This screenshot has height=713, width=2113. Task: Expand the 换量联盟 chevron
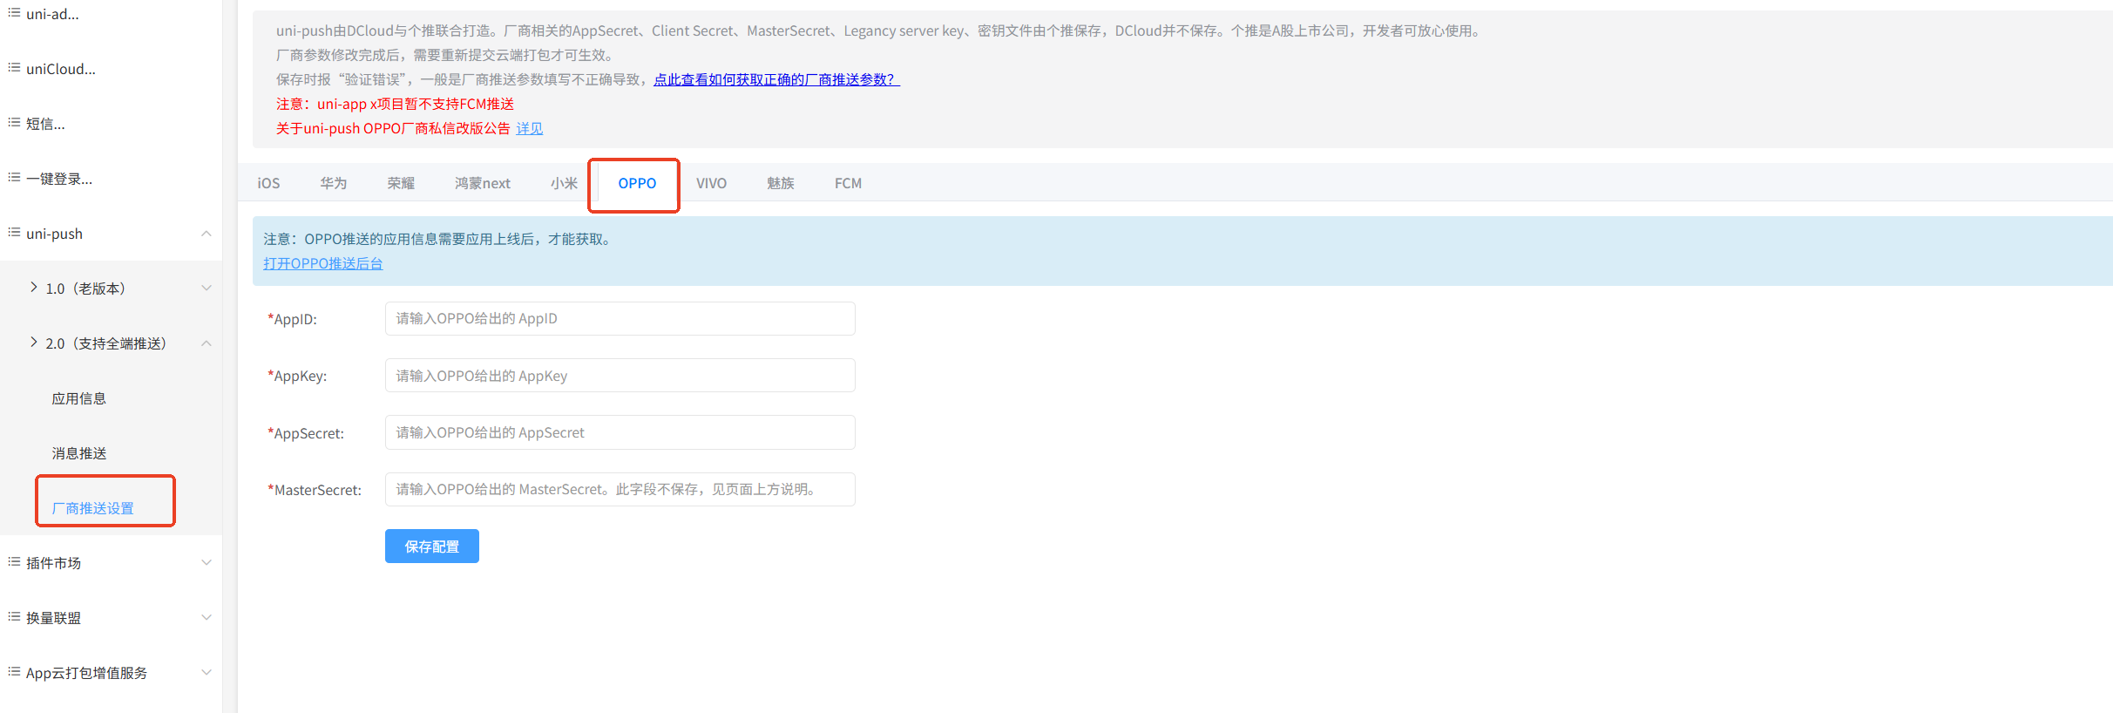point(207,618)
